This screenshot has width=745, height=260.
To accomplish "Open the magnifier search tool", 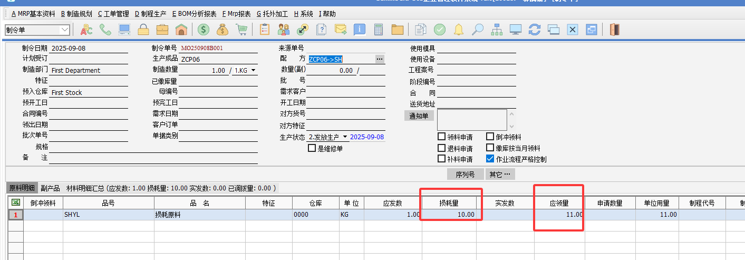I will click(477, 30).
